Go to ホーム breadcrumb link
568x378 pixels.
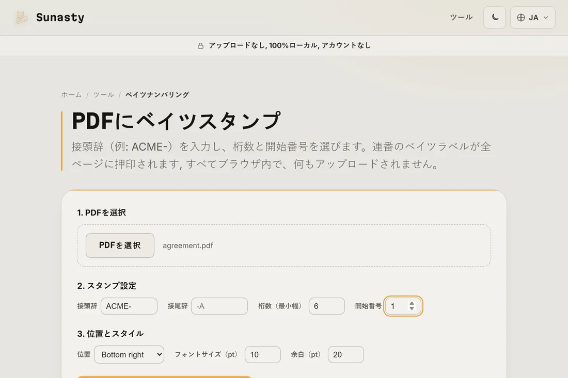(x=71, y=95)
